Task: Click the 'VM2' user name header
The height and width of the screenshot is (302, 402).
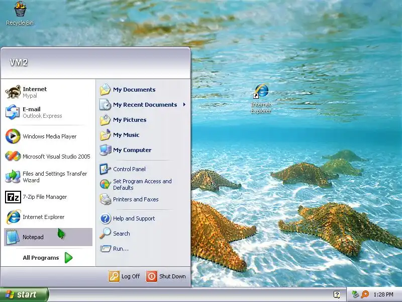Action: 19,62
